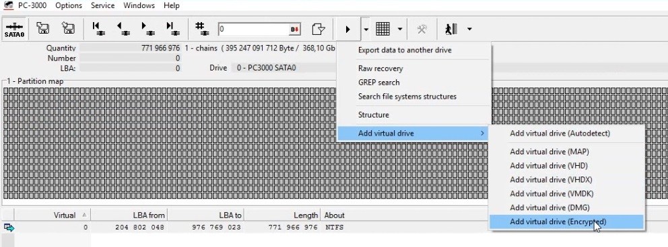
Task: Expand the exit icon dropdown arrow
Action: (x=469, y=29)
